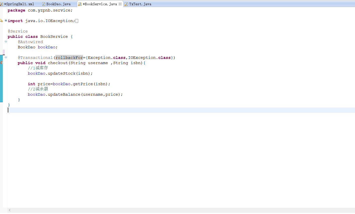Close the *BookService.java tab
Viewport: 355px width, 214px height.
(120, 4)
